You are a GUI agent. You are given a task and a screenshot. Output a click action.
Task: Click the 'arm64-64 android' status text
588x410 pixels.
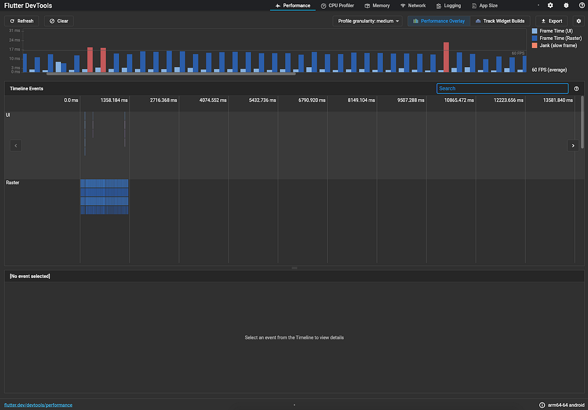point(566,405)
